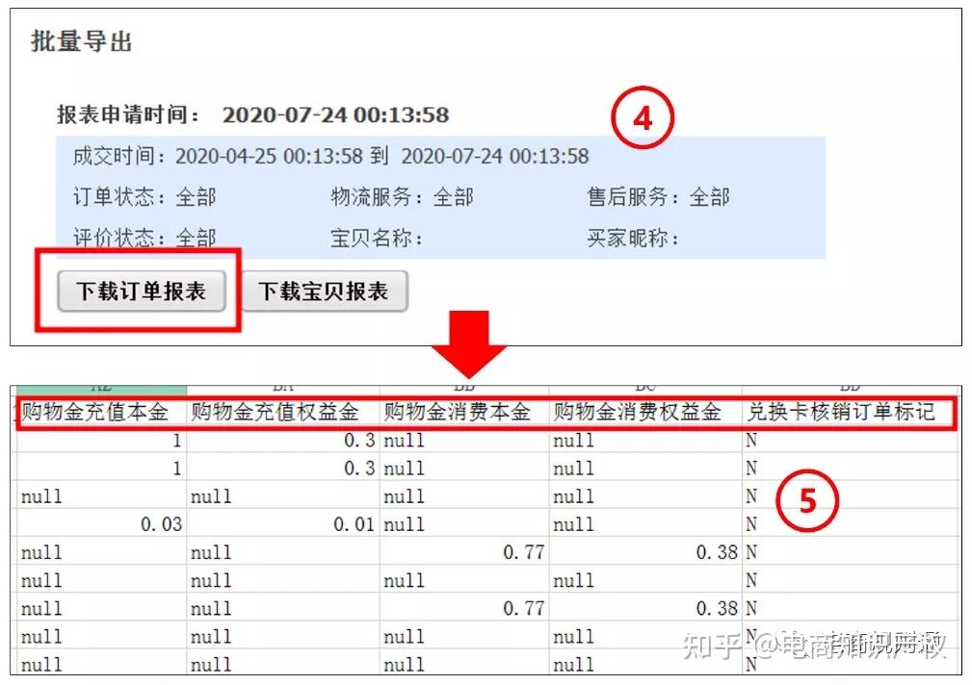972x685 pixels.
Task: Click the 物流服务 全部 filter text
Action: point(402,197)
